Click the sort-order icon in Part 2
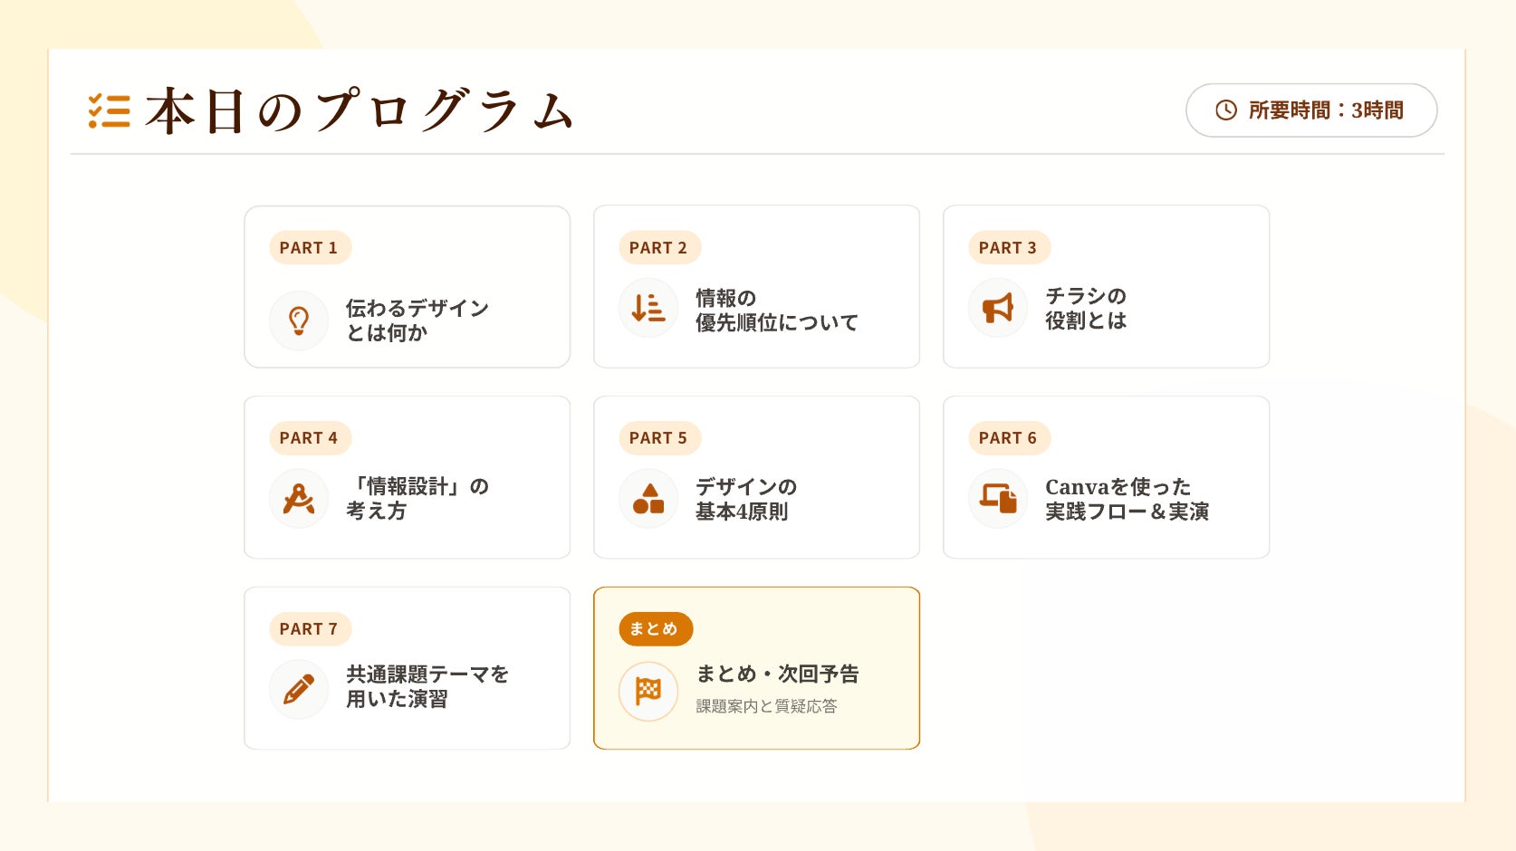Image resolution: width=1516 pixels, height=851 pixels. point(648,308)
